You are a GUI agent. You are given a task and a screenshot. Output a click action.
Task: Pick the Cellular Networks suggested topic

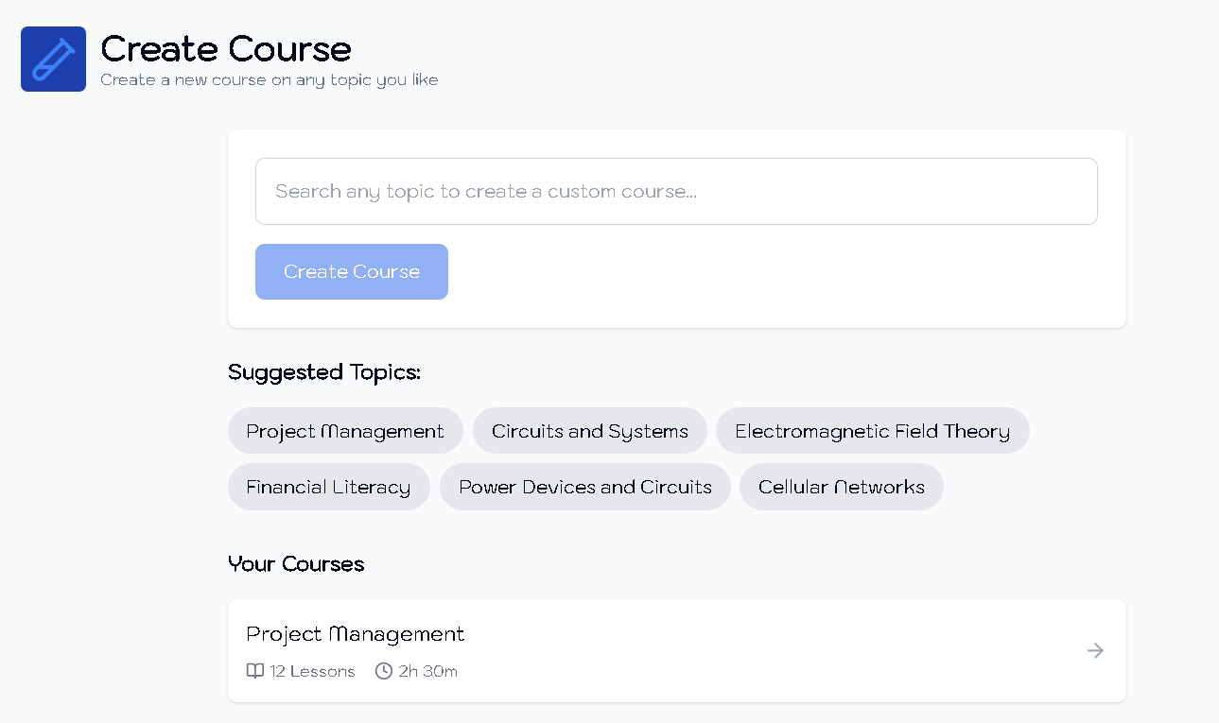[x=841, y=487]
